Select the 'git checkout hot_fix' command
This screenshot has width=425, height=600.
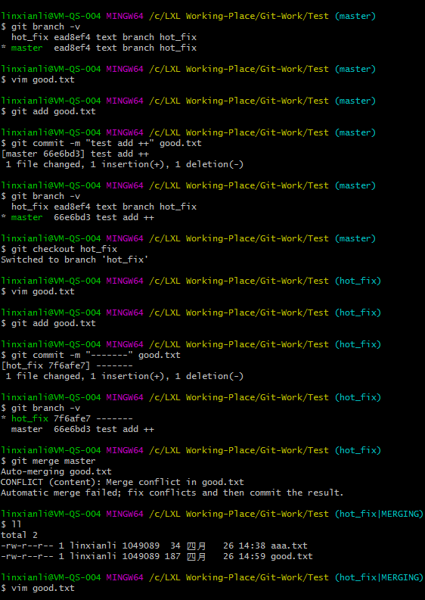click(x=64, y=249)
